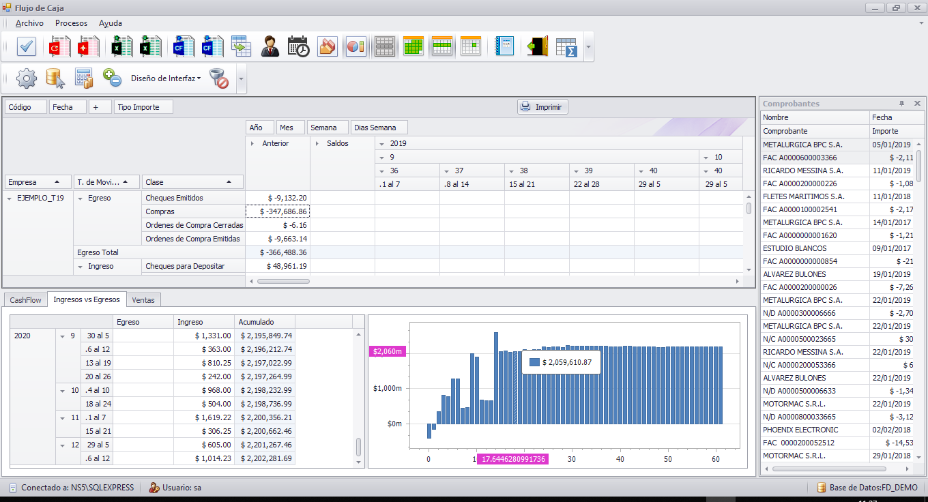
Task: Expand the Anterior column
Action: click(x=252, y=144)
